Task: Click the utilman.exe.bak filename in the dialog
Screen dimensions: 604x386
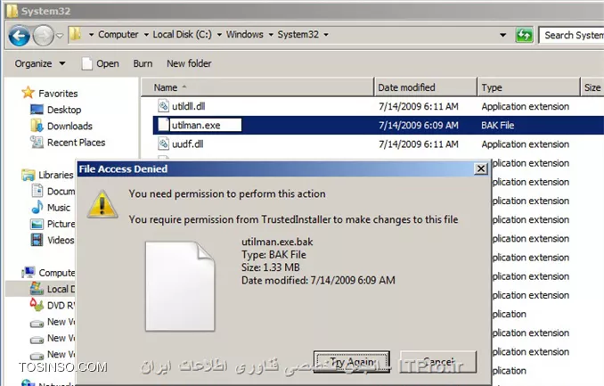Action: [x=277, y=242]
